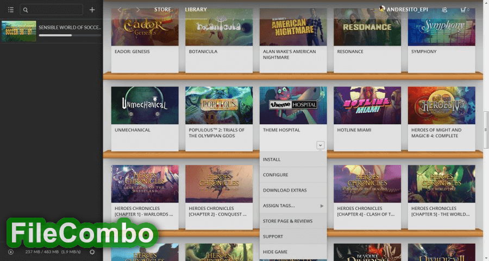Open the shopping cart icon
The image size is (489, 261).
(464, 10)
